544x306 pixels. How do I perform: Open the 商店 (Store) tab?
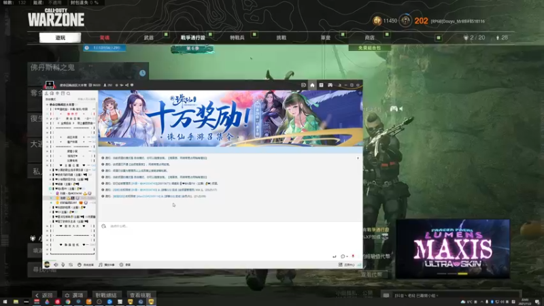click(369, 37)
